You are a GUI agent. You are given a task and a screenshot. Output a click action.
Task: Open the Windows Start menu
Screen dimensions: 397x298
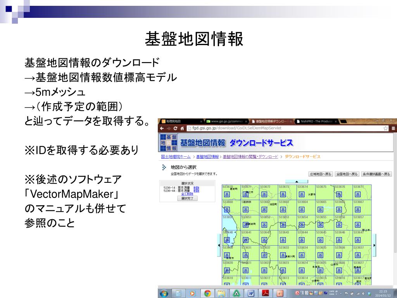164,293
